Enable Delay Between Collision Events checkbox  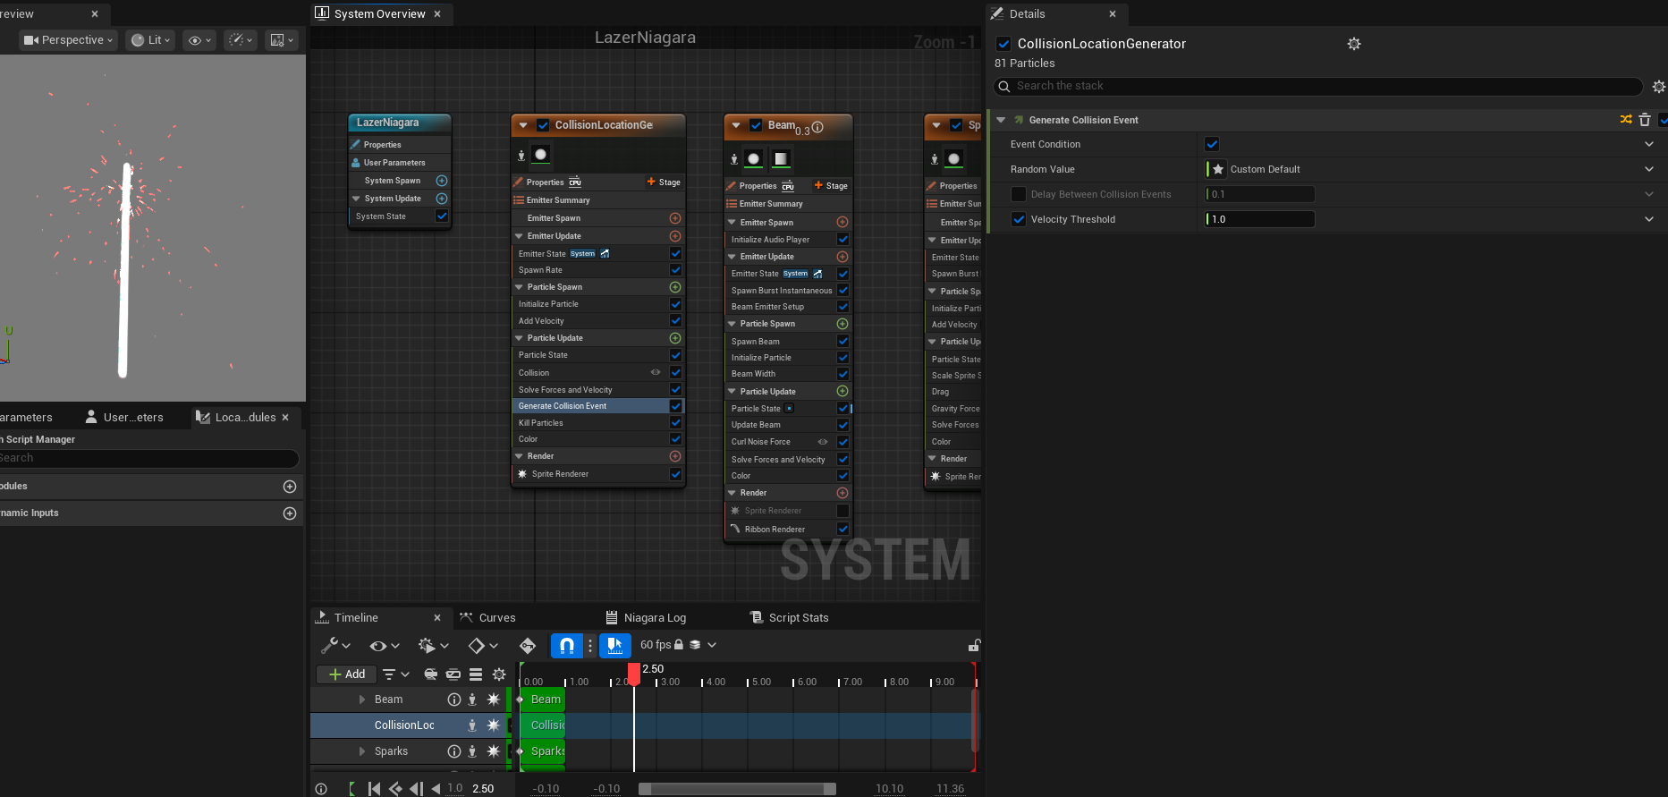tap(1019, 194)
